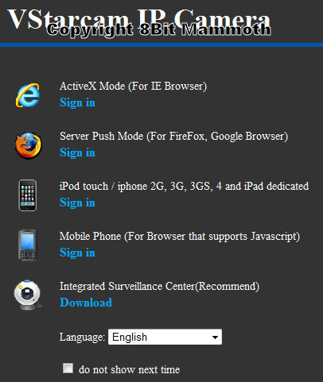Viewport: 323px width, 382px height.
Task: Click the Internet Explorer icon
Action: click(x=28, y=95)
